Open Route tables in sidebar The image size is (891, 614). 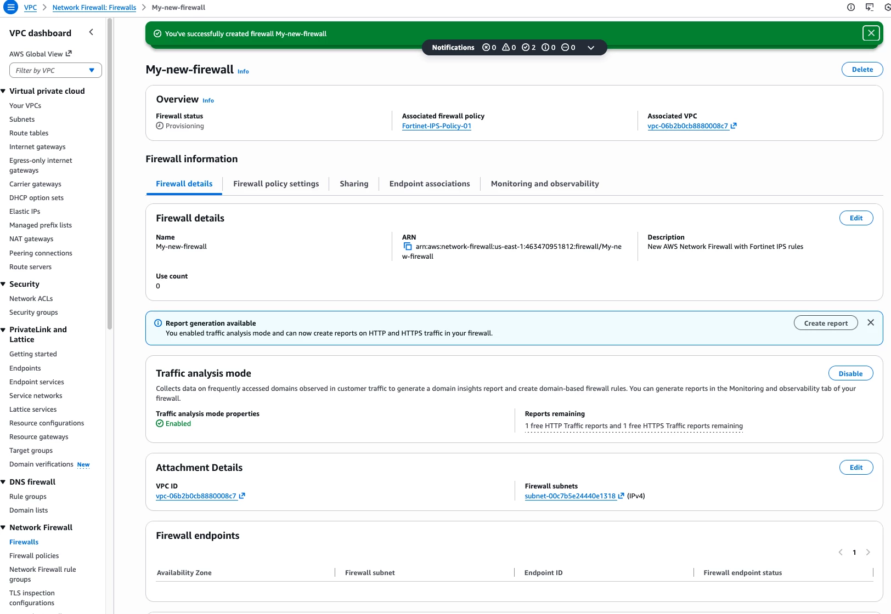click(x=29, y=133)
